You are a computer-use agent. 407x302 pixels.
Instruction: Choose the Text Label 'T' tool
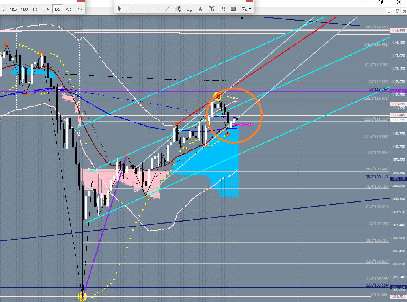(211, 9)
